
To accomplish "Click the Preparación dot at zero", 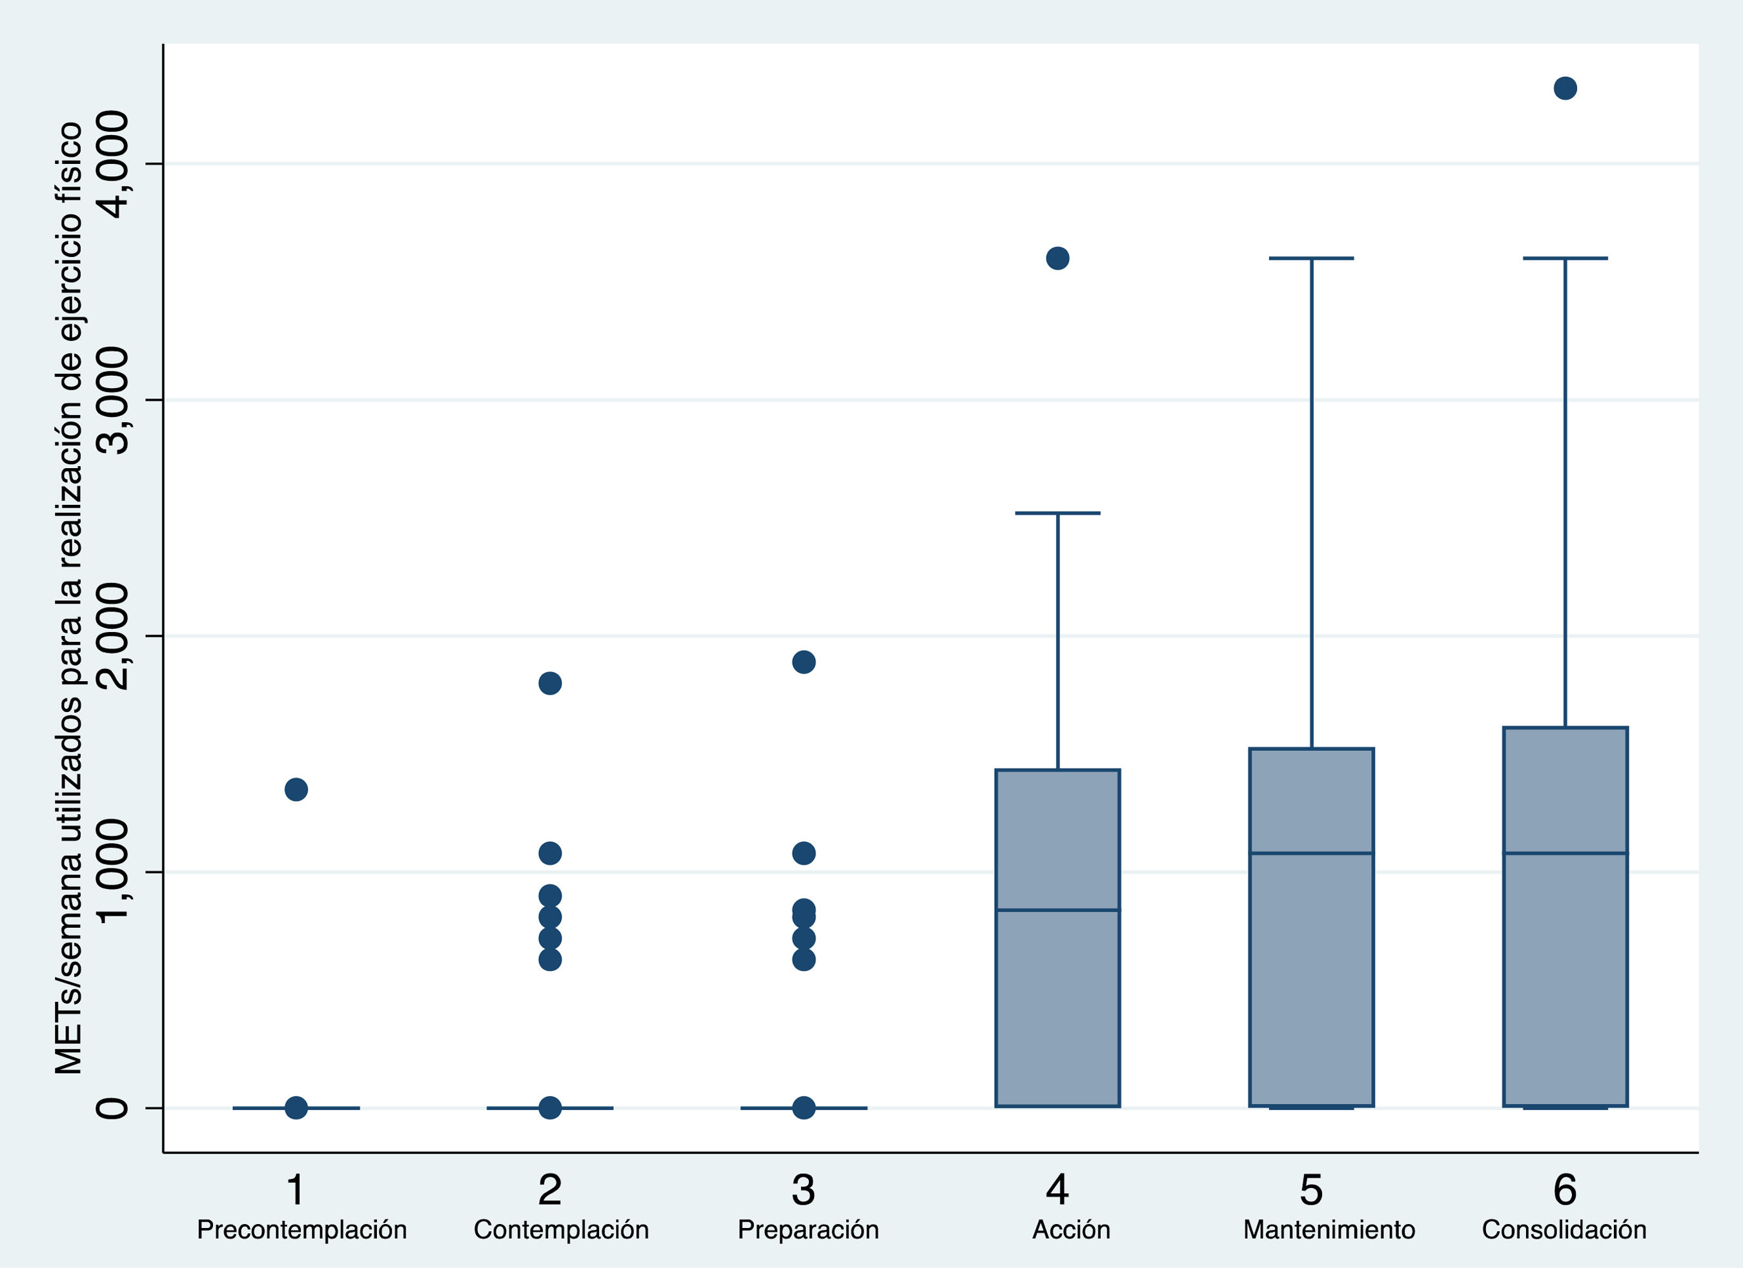I will point(803,1107).
